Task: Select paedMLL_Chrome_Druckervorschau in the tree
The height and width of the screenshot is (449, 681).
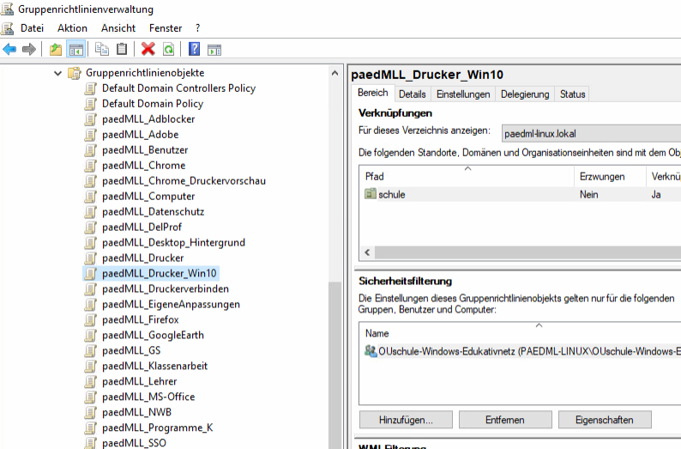Action: [x=184, y=181]
